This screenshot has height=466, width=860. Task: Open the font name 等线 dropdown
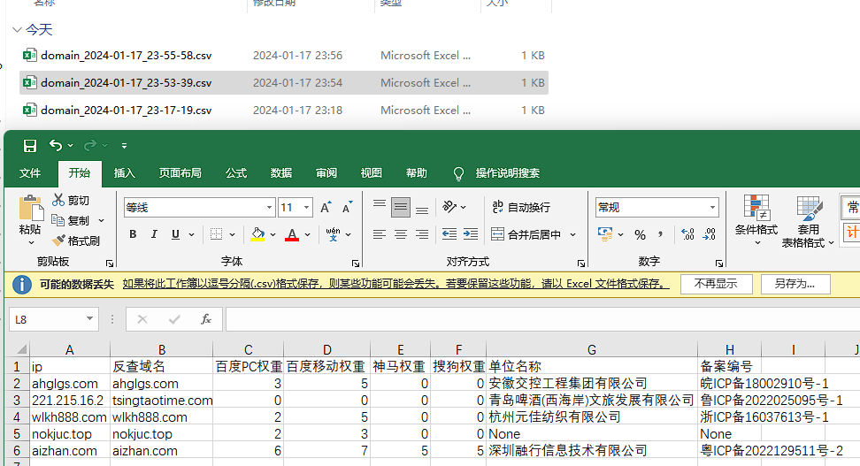tap(269, 207)
